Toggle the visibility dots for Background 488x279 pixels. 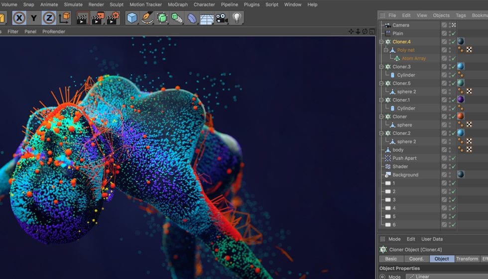[450, 175]
